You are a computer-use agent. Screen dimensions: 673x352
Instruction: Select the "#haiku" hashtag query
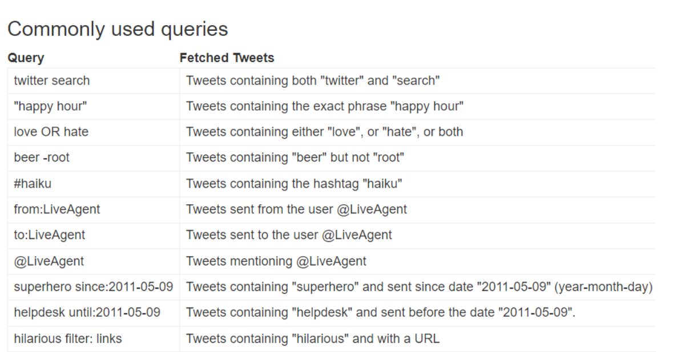[x=33, y=184]
